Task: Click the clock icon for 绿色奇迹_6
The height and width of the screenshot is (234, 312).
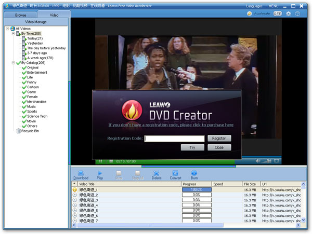Action: click(74, 215)
